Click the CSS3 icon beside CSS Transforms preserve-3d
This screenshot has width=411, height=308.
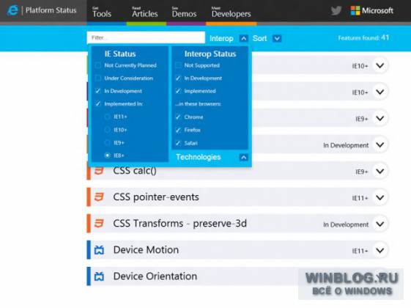(x=99, y=224)
